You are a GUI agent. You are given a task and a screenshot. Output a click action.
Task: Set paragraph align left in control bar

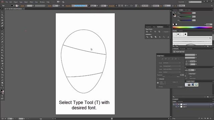(x=116, y=6)
